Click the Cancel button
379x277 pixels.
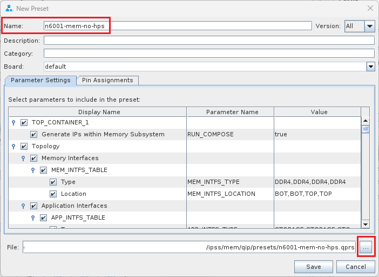coord(355,267)
